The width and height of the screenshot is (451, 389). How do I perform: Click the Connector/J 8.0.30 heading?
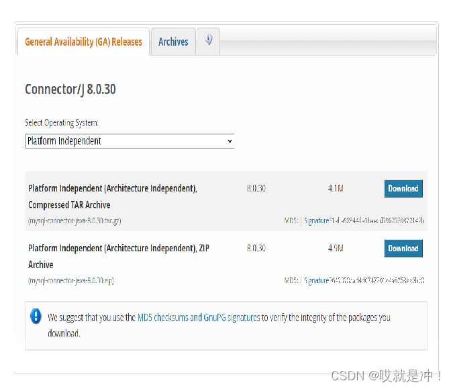(x=70, y=89)
